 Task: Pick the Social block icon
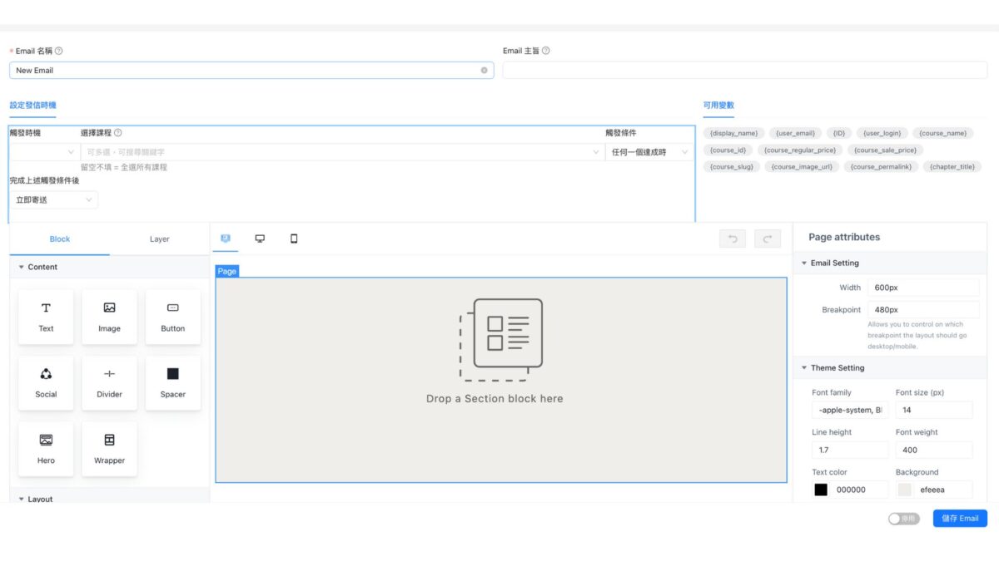pos(46,374)
